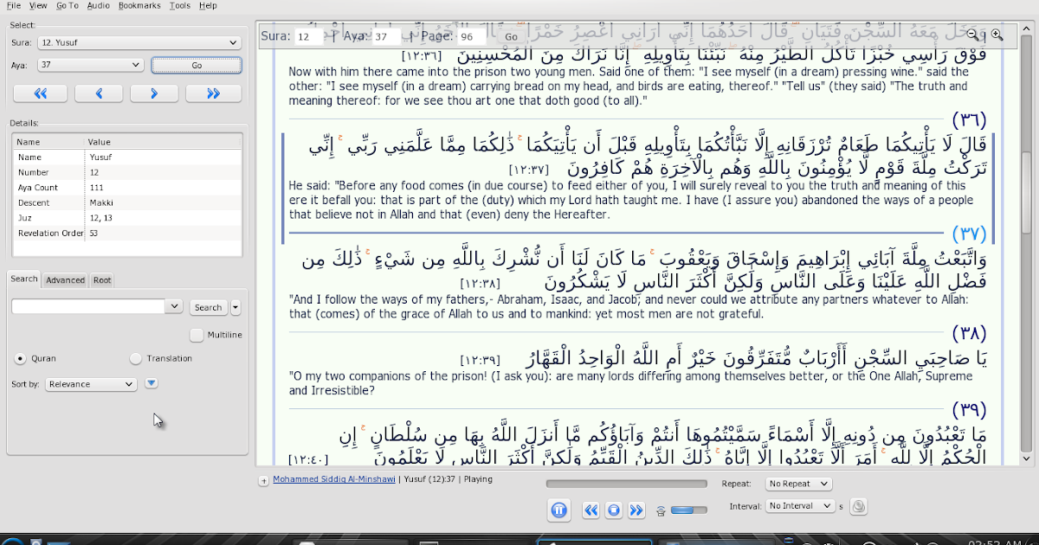Open reciter link Mohammed Siddiq Al-Minshawi
This screenshot has width=1039, height=545.
[x=334, y=479]
